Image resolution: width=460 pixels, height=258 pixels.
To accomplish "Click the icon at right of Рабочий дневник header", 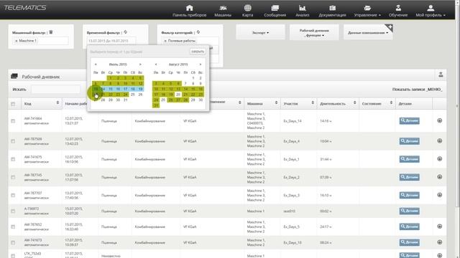I will 441,75.
